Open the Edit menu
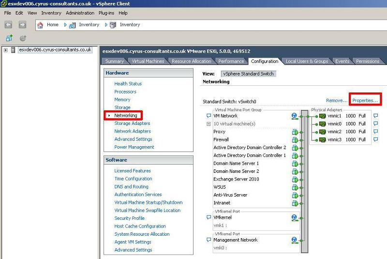 pyautogui.click(x=19, y=13)
